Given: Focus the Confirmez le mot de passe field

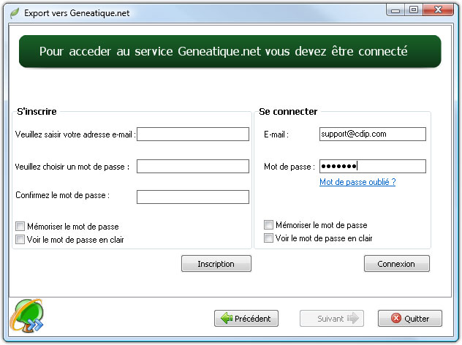Looking at the screenshot, I should click(193, 197).
